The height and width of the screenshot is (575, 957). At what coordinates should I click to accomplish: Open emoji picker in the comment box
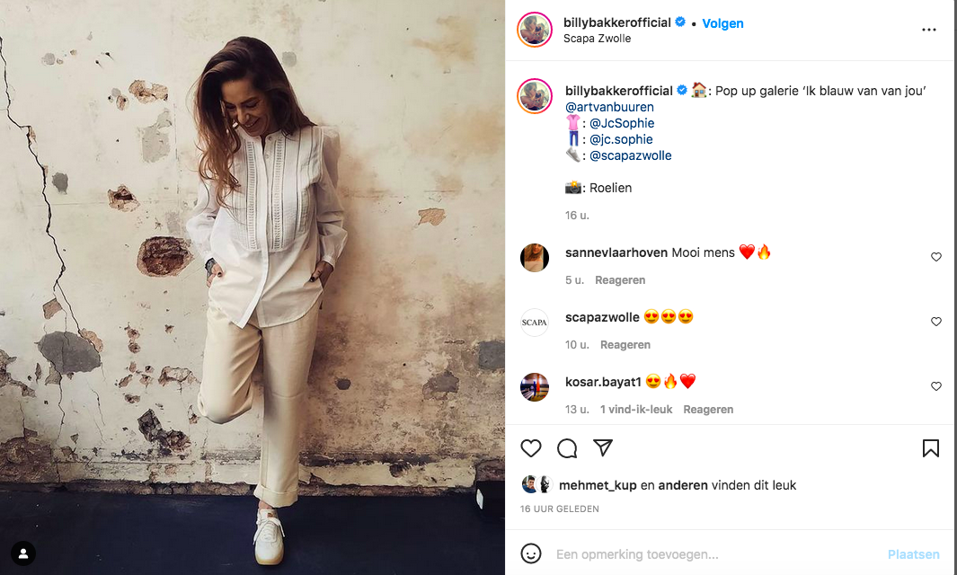(x=531, y=553)
